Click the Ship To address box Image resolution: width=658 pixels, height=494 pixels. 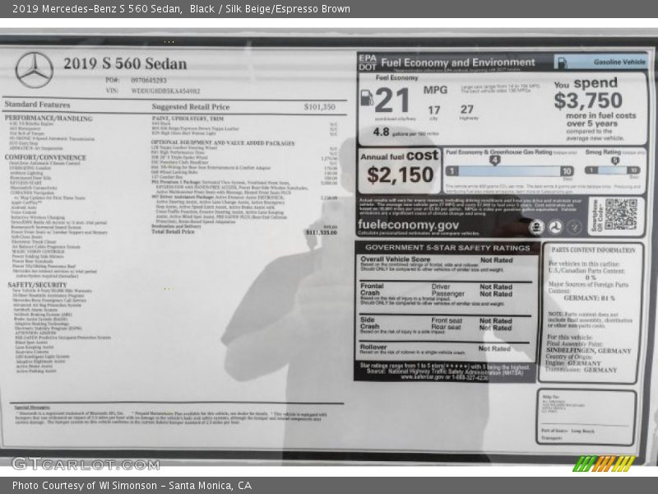(x=586, y=417)
